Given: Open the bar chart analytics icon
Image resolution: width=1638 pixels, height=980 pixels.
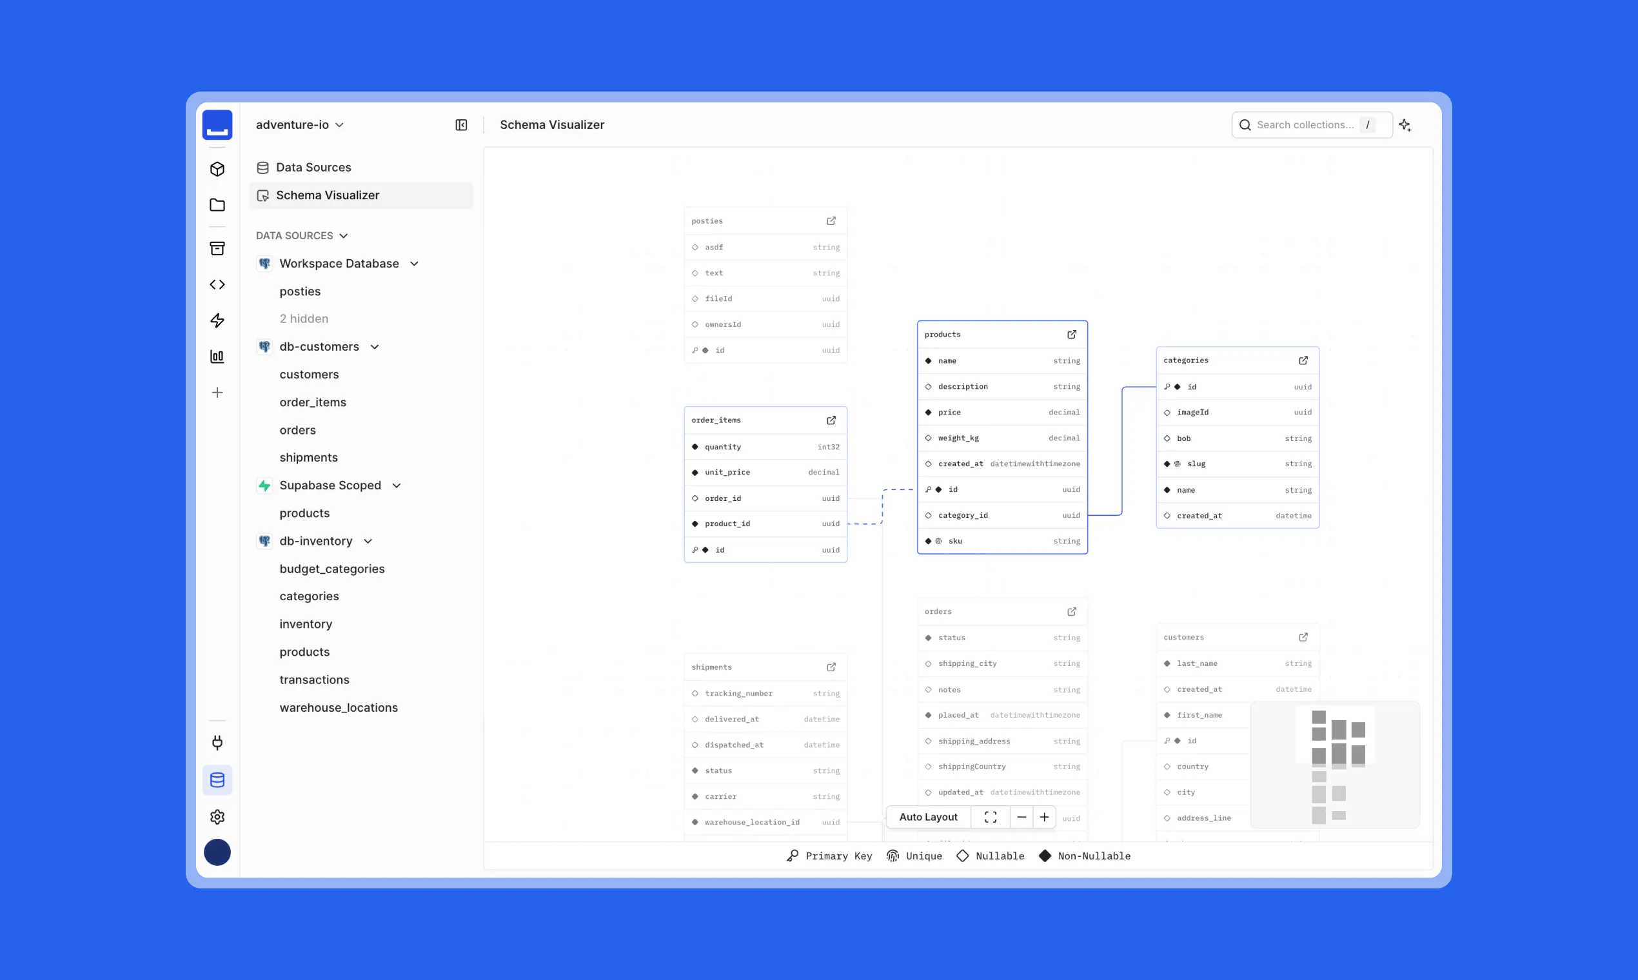Looking at the screenshot, I should point(217,357).
